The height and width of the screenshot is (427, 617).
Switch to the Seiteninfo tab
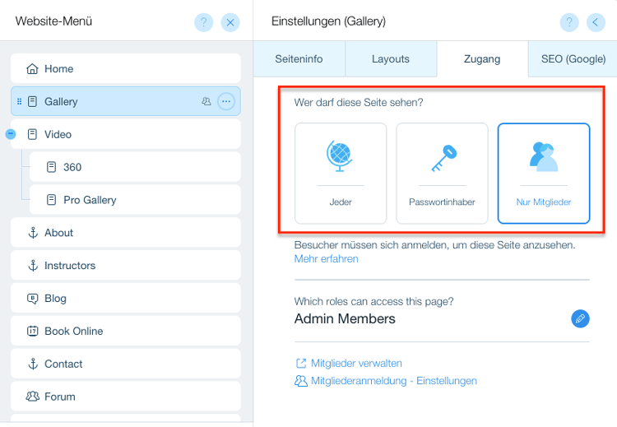[x=299, y=59]
